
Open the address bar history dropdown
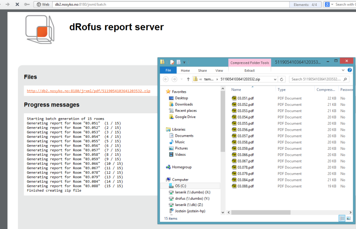[275, 79]
